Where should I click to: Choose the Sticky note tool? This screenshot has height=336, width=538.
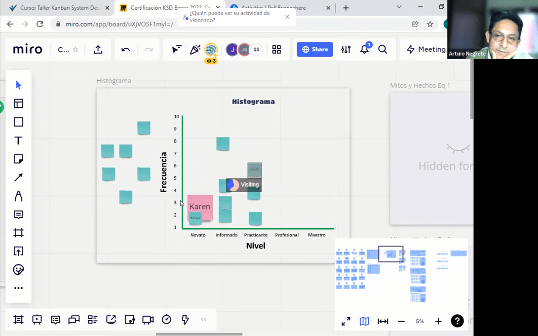[x=18, y=159]
